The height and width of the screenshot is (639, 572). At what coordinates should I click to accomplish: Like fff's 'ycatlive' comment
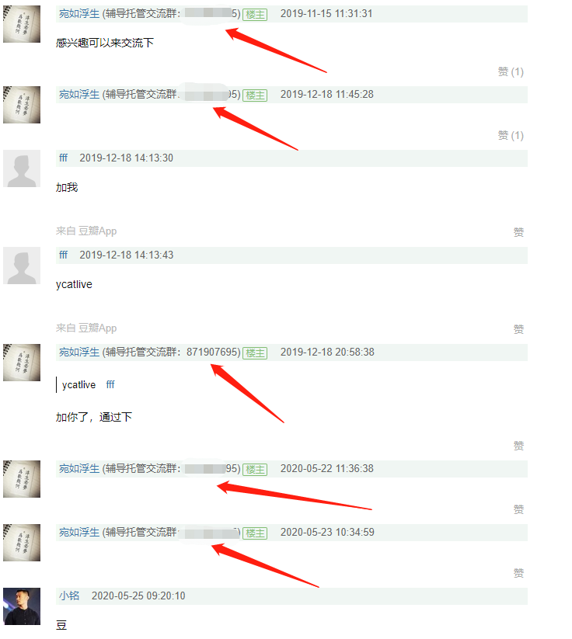click(518, 329)
